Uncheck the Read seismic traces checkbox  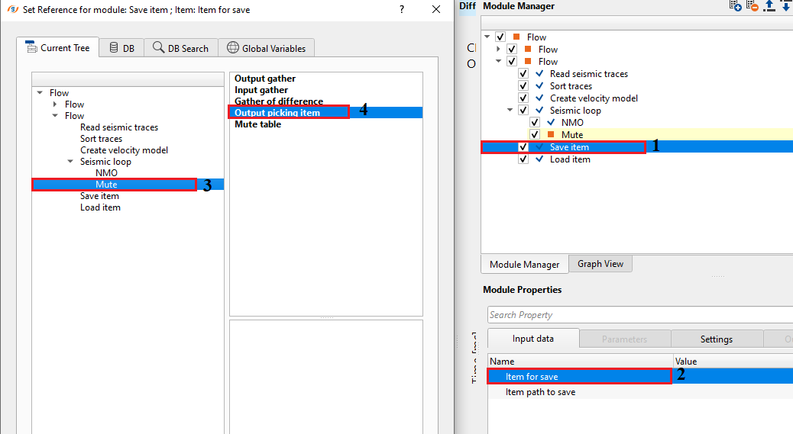pos(523,74)
